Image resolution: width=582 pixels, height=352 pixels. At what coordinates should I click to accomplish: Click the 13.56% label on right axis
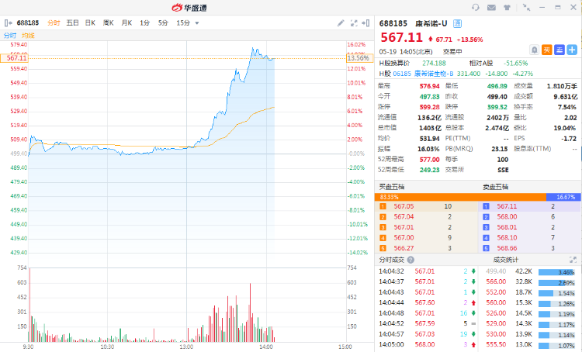pos(359,58)
